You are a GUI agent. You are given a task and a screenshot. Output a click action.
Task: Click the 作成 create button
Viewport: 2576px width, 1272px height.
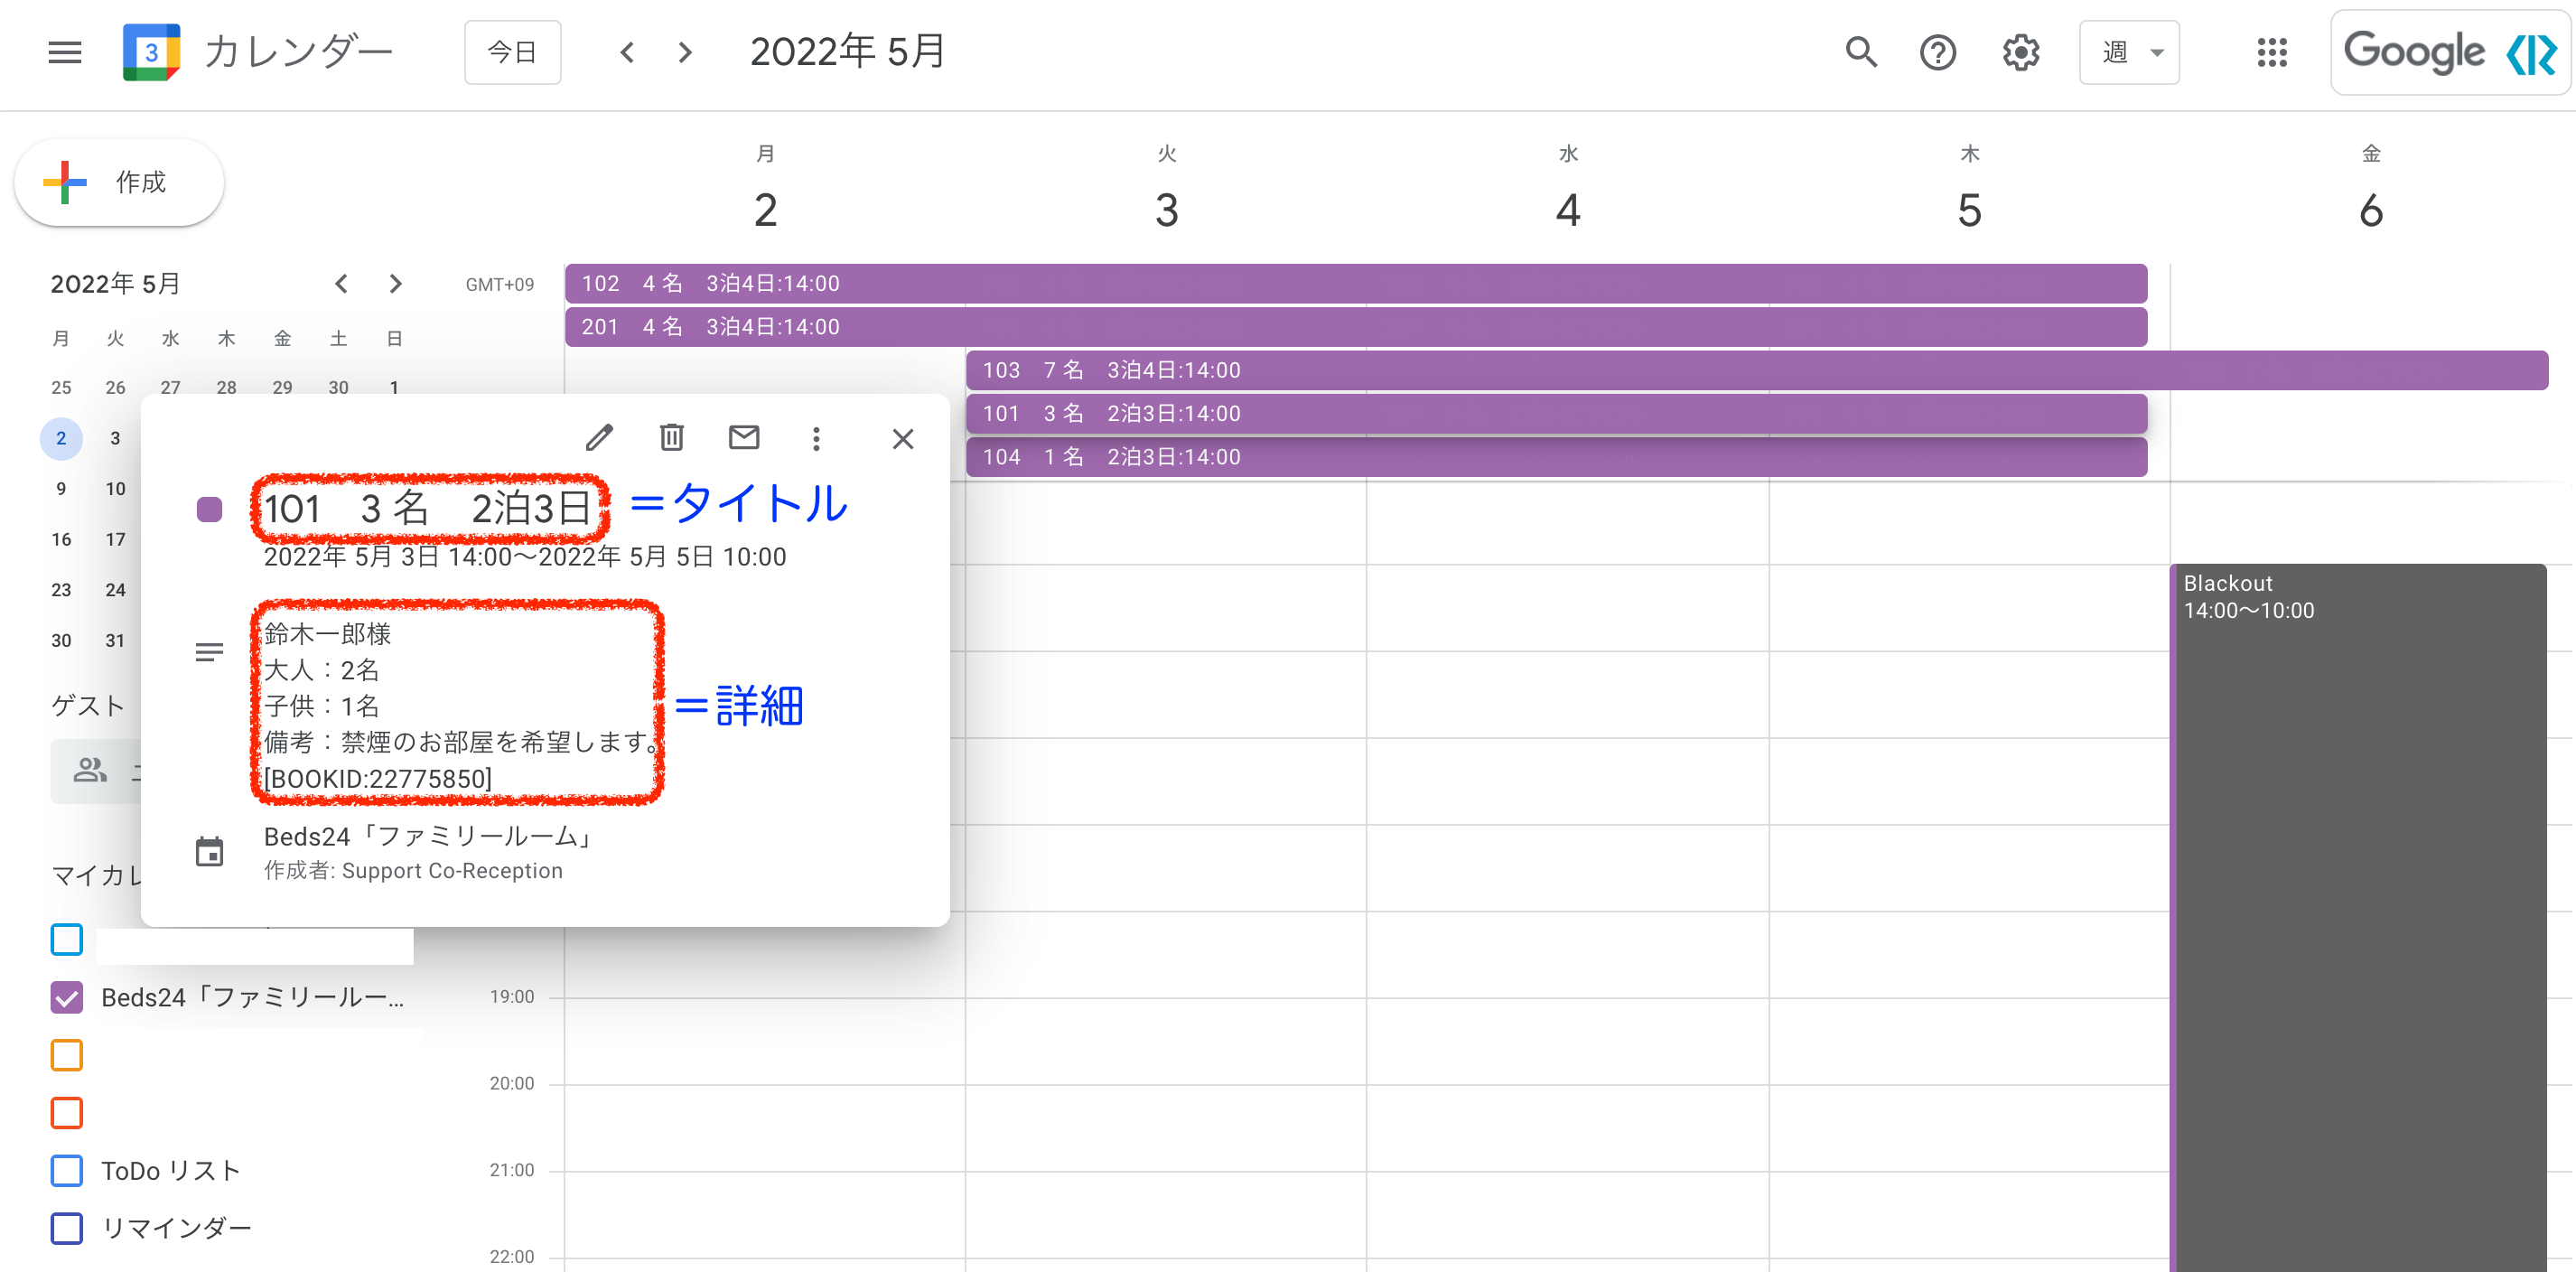click(119, 182)
